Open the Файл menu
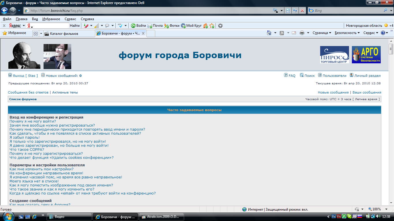The height and width of the screenshot is (221, 394). click(7, 19)
